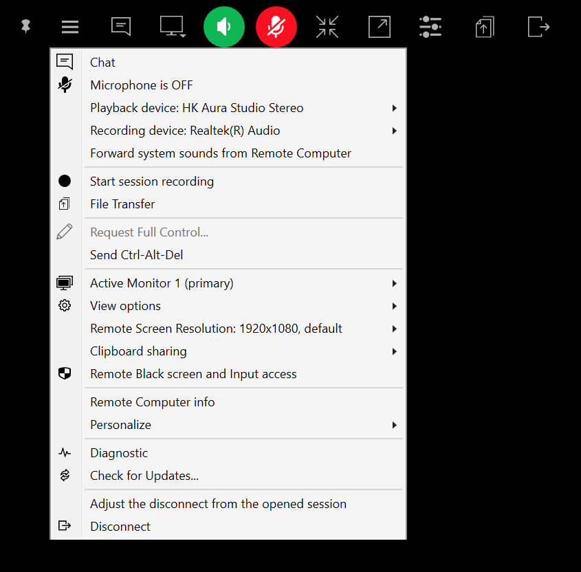Click Disconnect at the menu bottom
This screenshot has width=581, height=572.
(x=120, y=527)
